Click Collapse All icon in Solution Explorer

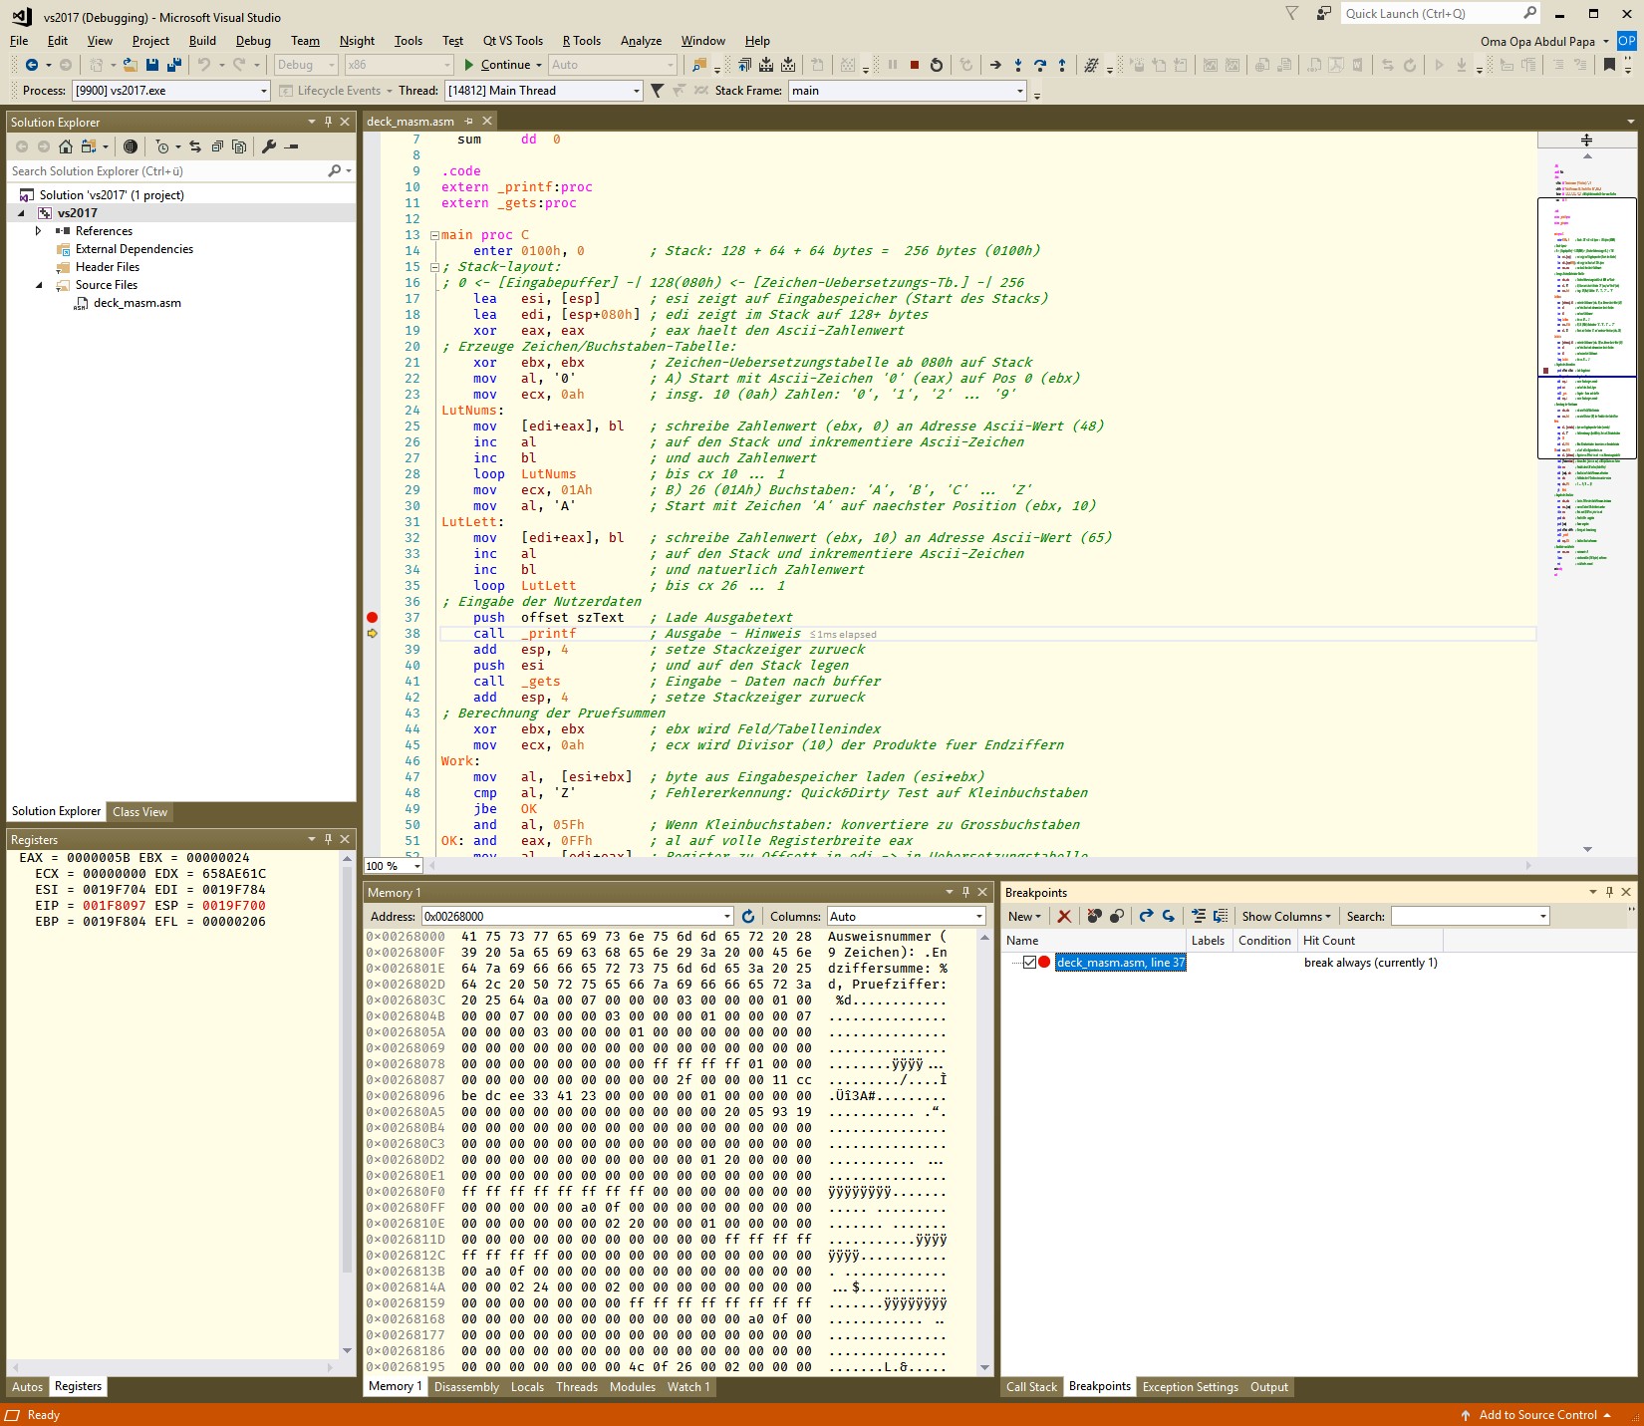pos(216,146)
